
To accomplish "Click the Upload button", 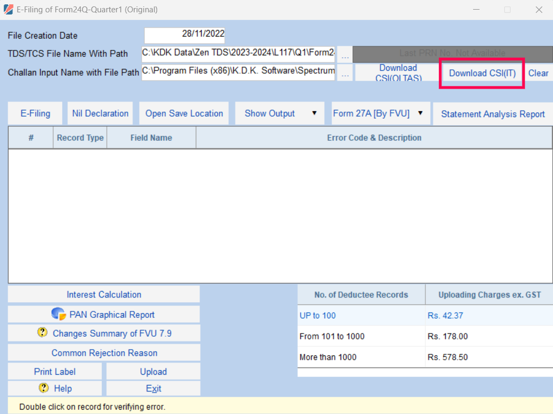I will pos(153,371).
